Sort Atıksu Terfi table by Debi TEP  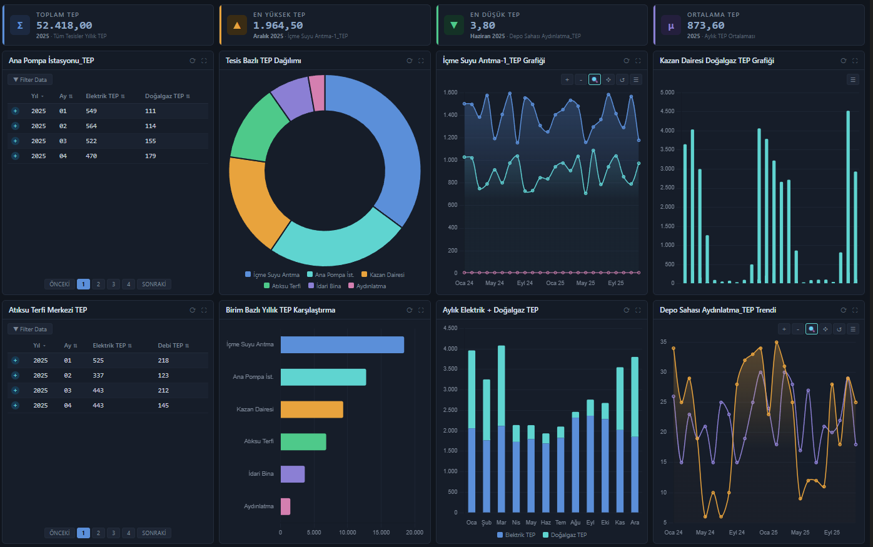coord(173,346)
